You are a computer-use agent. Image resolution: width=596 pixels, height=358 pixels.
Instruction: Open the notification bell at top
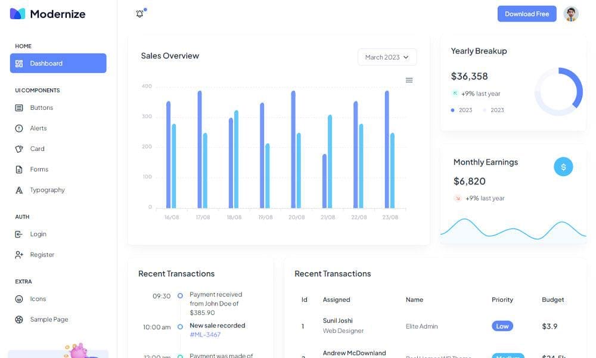pyautogui.click(x=139, y=13)
